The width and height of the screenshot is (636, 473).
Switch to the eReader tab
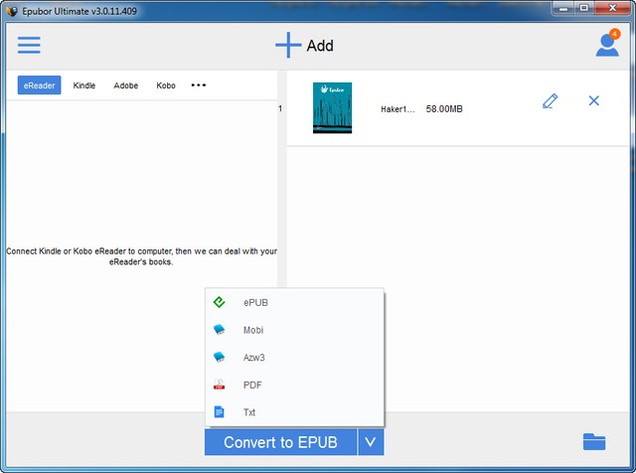tap(40, 85)
